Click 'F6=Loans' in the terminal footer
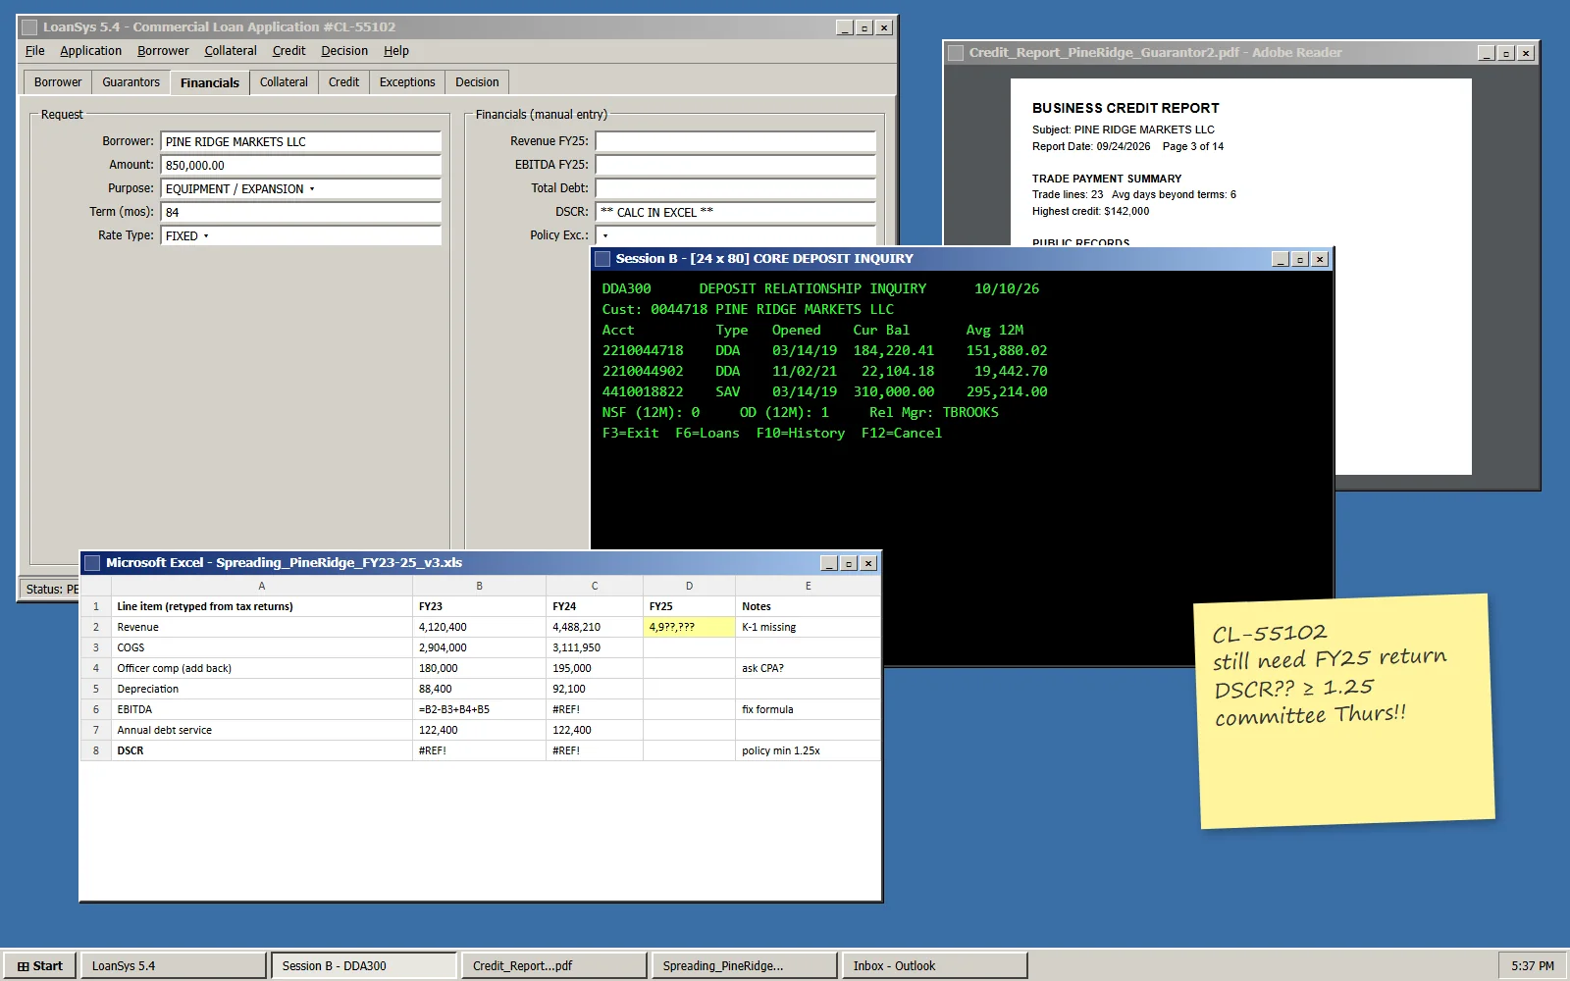The height and width of the screenshot is (981, 1570). click(x=707, y=434)
